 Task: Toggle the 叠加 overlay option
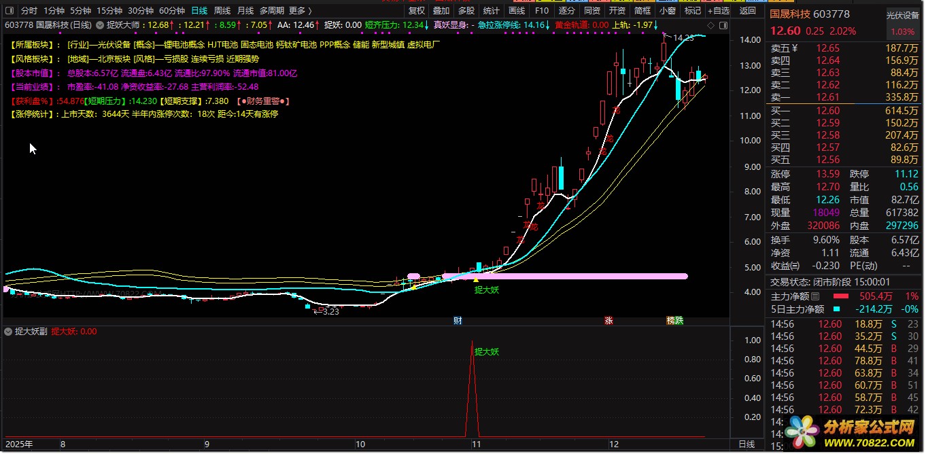[441, 11]
